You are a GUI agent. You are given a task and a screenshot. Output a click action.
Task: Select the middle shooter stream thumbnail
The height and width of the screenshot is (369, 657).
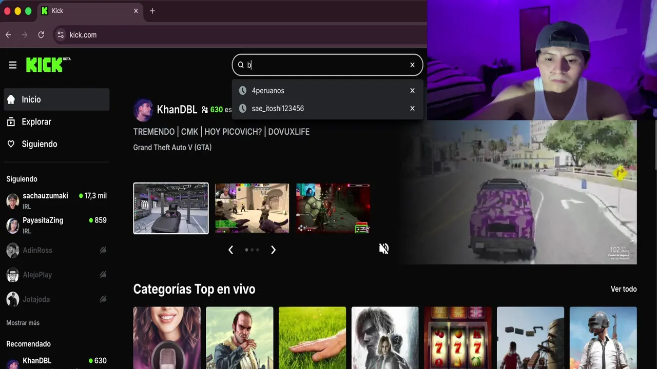pos(252,208)
